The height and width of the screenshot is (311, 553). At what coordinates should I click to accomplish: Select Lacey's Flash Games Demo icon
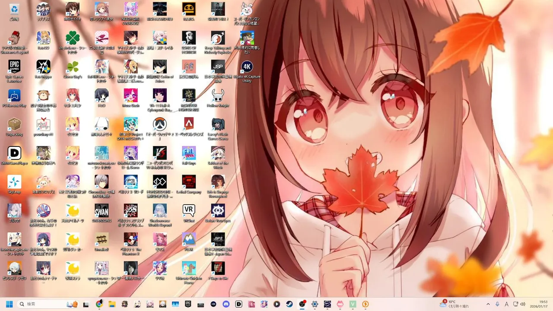click(x=218, y=129)
